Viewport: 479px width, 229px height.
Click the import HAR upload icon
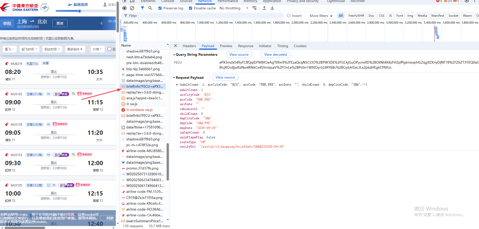coord(264,8)
